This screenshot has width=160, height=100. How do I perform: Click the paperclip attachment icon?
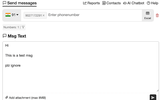point(7,97)
